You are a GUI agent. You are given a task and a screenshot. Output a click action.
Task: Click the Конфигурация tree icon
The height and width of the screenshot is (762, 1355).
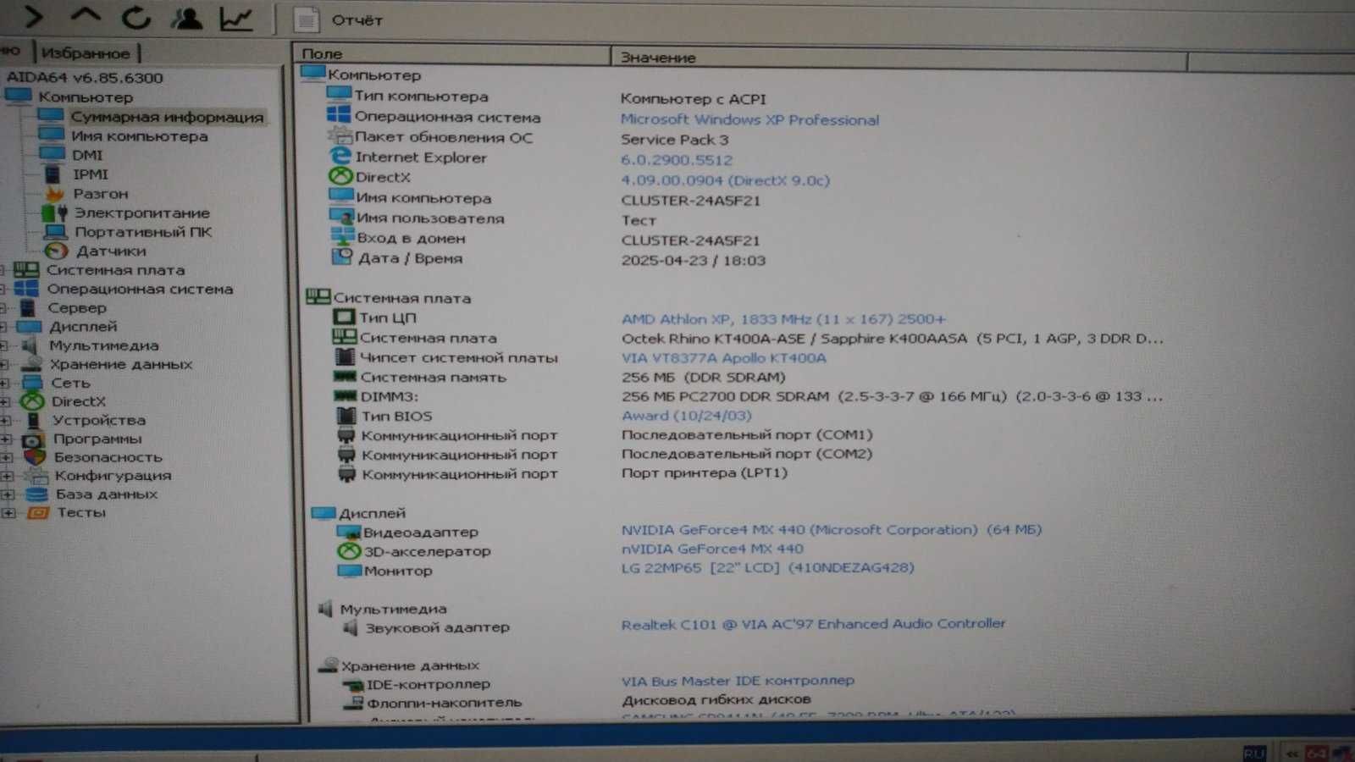pos(36,476)
